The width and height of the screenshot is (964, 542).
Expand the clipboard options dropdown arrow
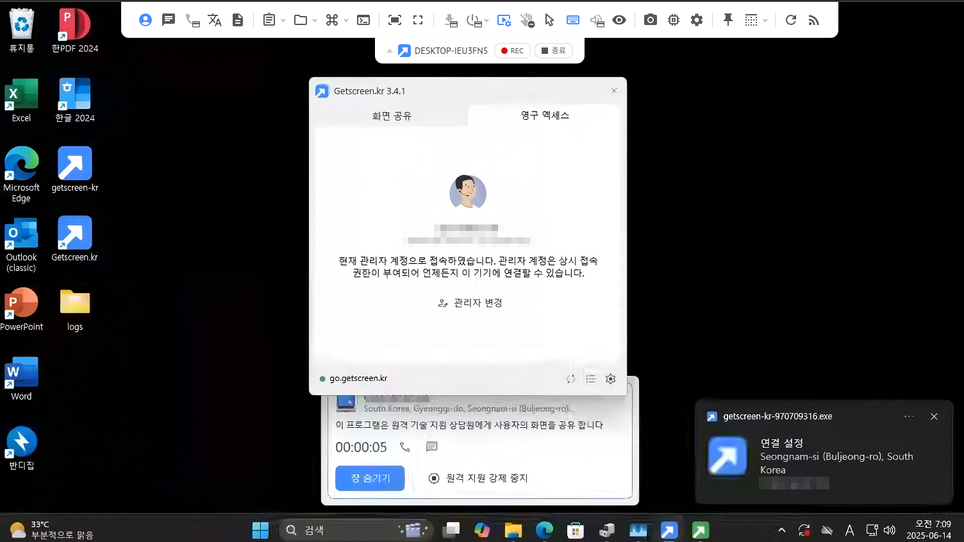[283, 21]
